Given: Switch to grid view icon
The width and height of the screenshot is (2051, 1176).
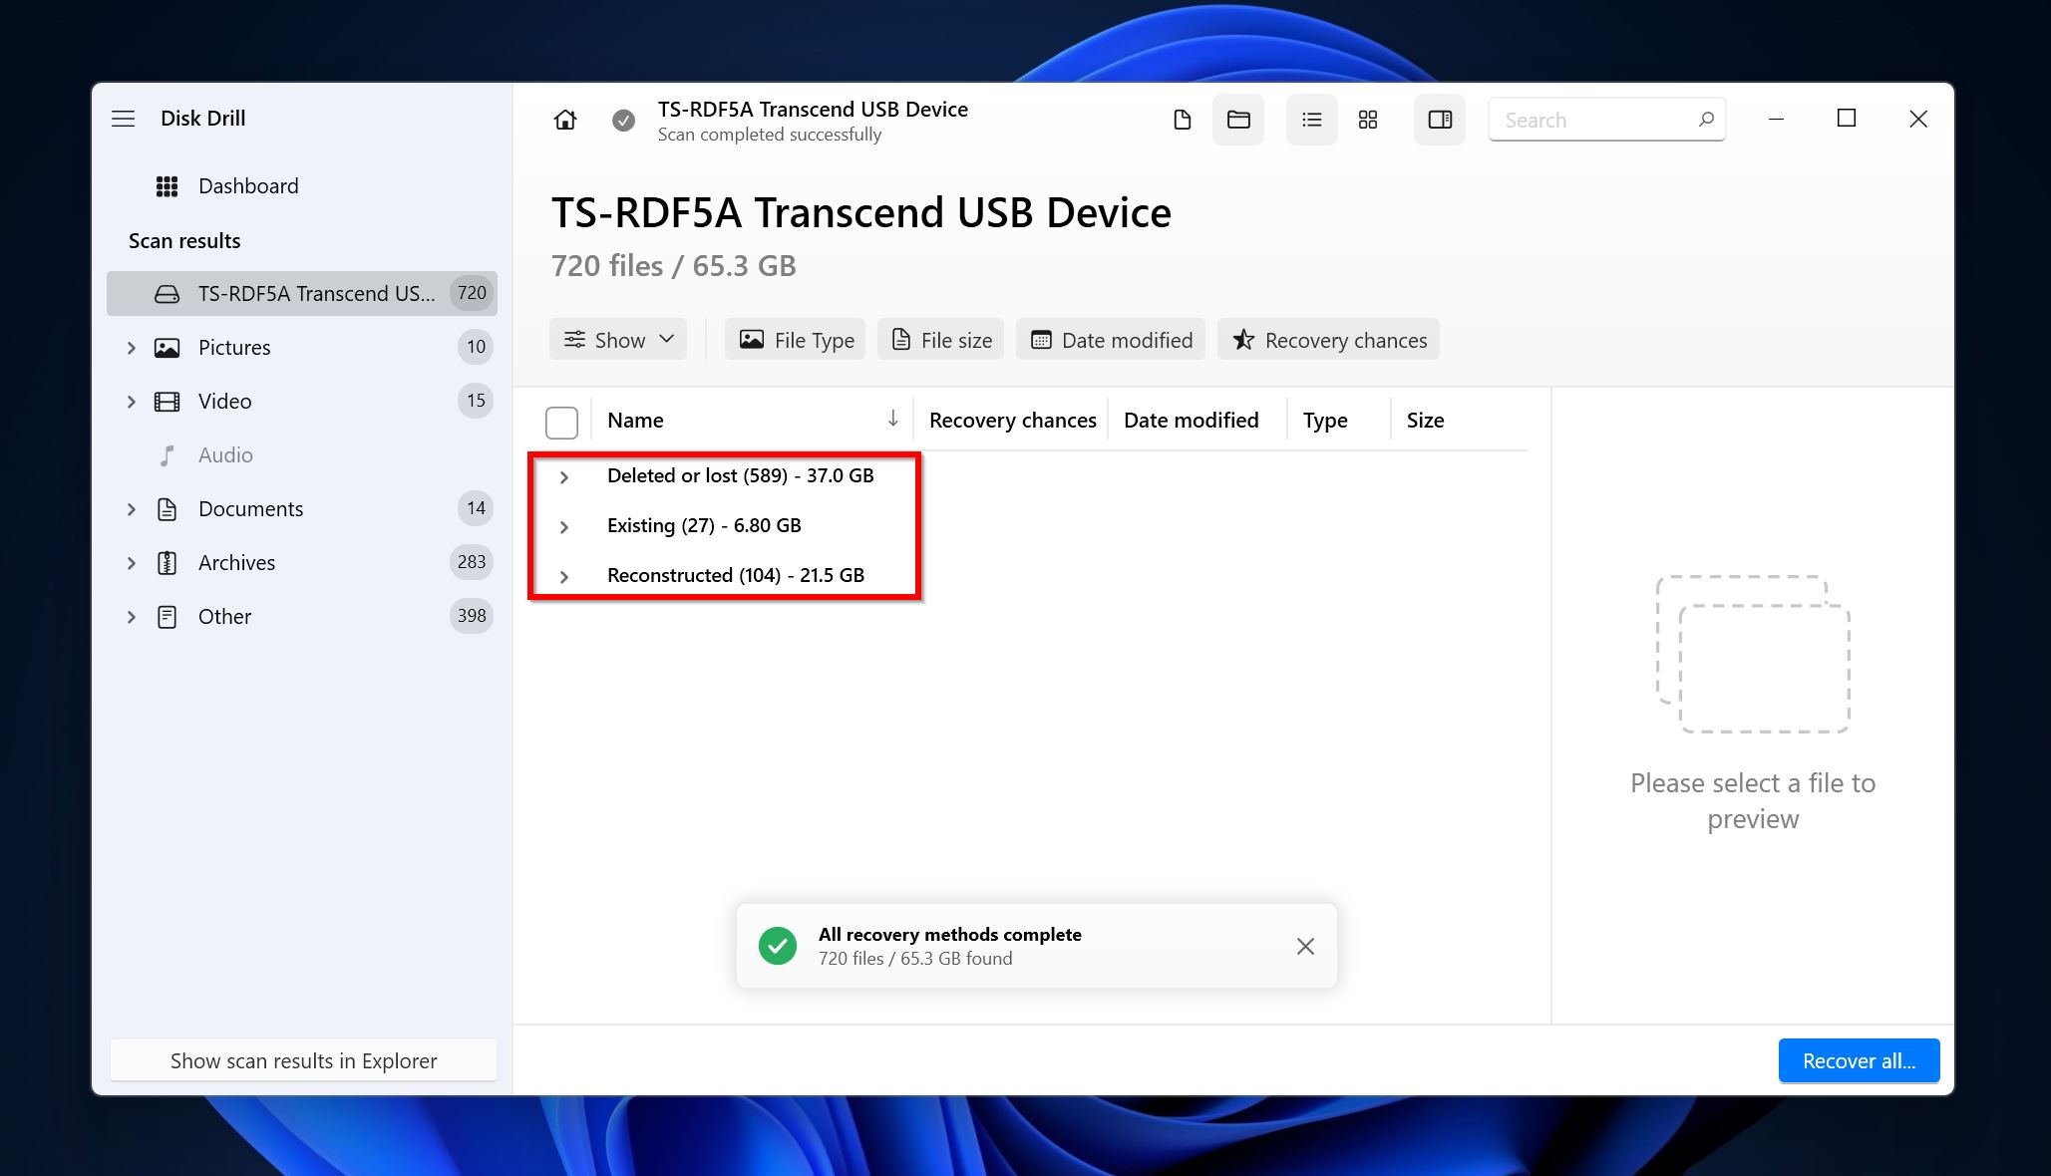Looking at the screenshot, I should click(1365, 119).
